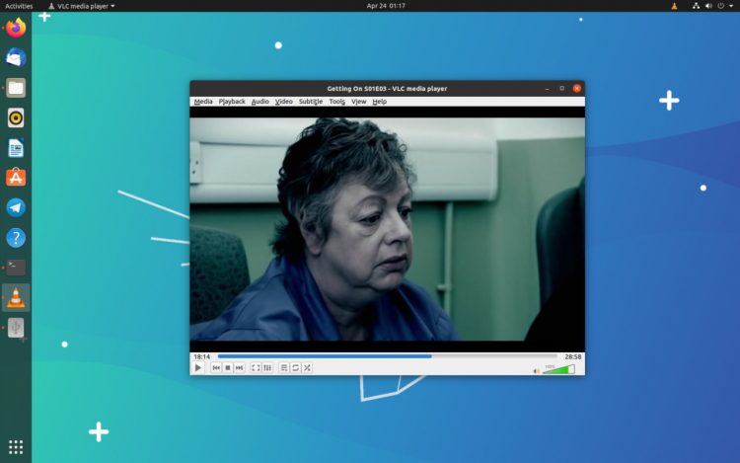
Task: Expand the VLC media player app menu
Action: pyautogui.click(x=82, y=6)
